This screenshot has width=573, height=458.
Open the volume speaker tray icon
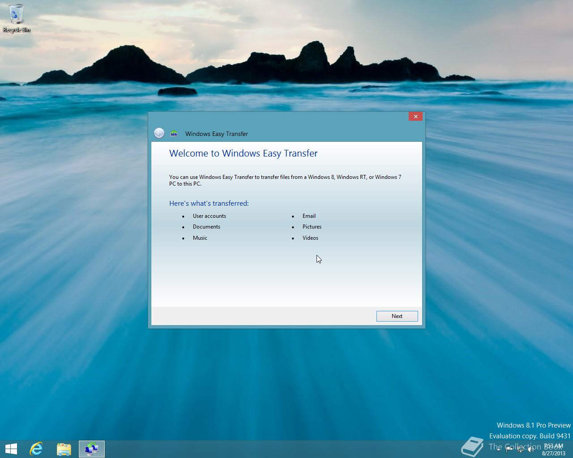point(531,450)
